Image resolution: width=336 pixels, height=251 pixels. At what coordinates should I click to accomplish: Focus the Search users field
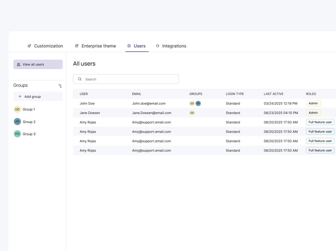[x=126, y=79]
